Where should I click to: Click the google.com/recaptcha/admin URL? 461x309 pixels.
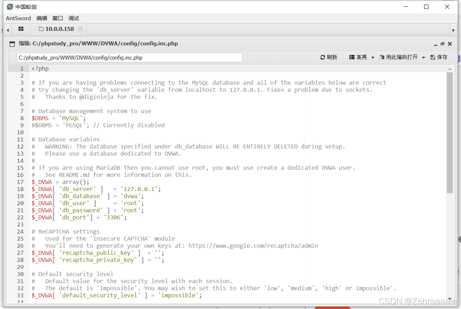pos(253,246)
